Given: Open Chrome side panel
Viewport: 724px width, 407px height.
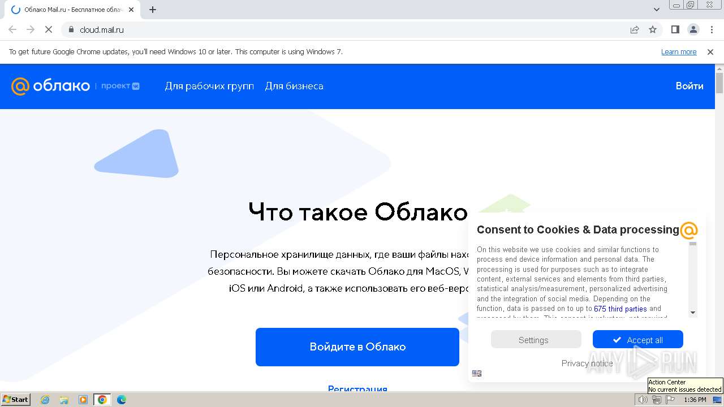Looking at the screenshot, I should 675,29.
